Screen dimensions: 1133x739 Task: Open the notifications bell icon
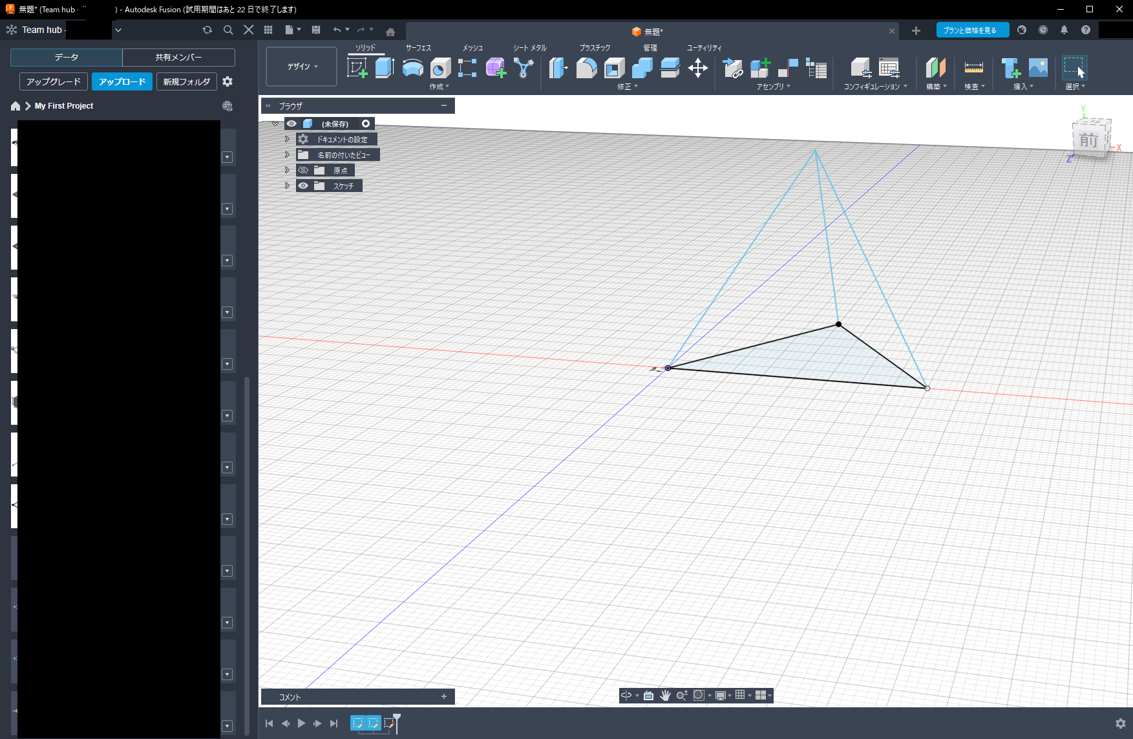[x=1064, y=30]
